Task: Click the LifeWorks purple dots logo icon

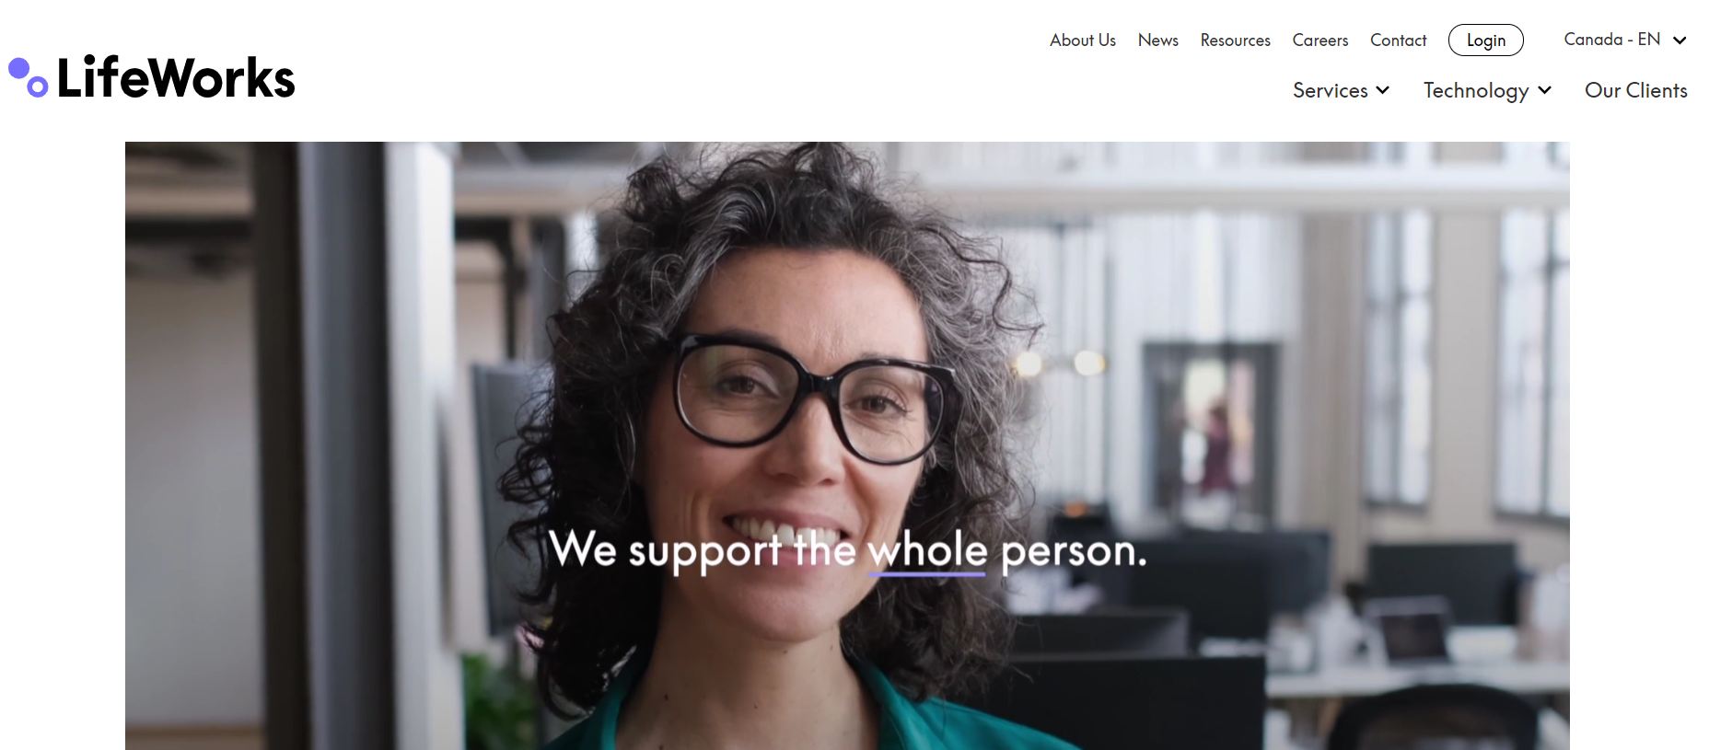Action: [29, 77]
